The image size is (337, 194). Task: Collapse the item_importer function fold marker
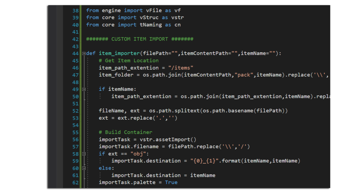point(84,53)
